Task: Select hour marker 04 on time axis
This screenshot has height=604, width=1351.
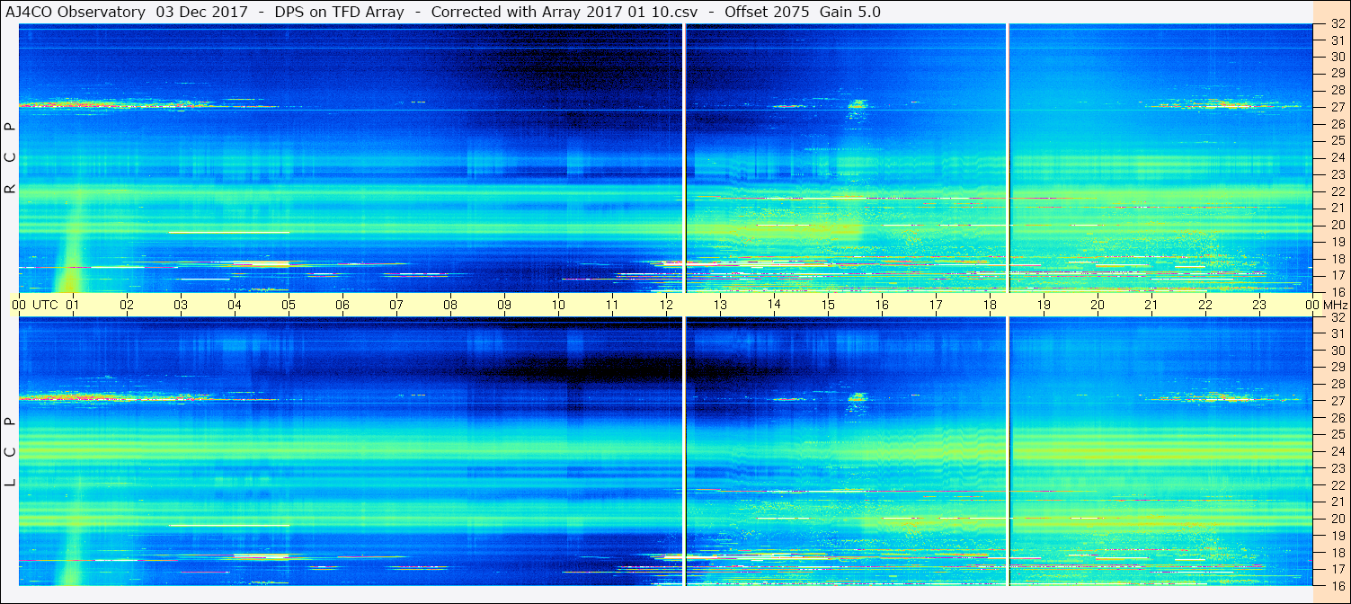Action: [x=235, y=305]
